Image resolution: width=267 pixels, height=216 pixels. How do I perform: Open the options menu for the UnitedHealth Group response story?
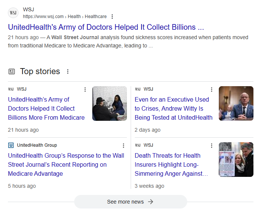(124, 146)
